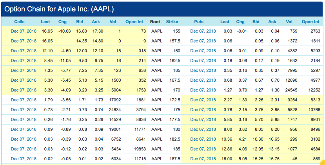Open the Dec 07, 2018 put link for strike 180
The height and width of the screenshot is (165, 325).
203,129
